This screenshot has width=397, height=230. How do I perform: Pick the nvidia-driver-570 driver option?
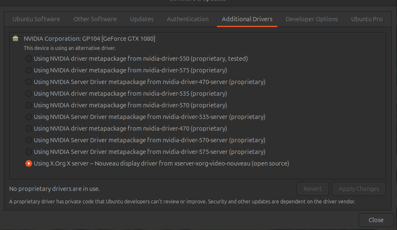pos(28,105)
